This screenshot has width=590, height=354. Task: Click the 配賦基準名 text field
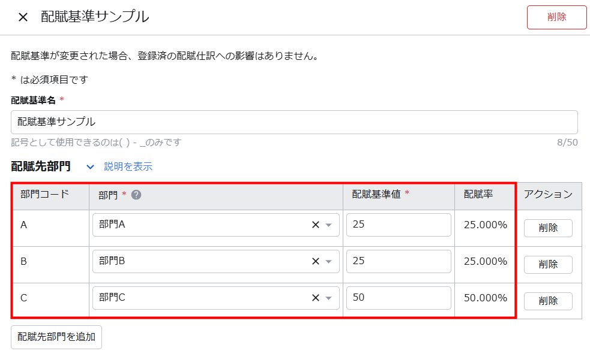tap(294, 122)
